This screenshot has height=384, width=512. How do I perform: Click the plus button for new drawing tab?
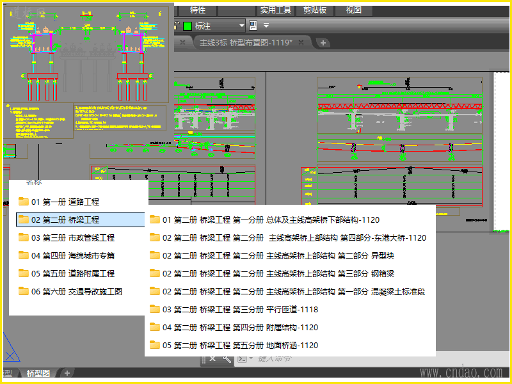(x=323, y=43)
